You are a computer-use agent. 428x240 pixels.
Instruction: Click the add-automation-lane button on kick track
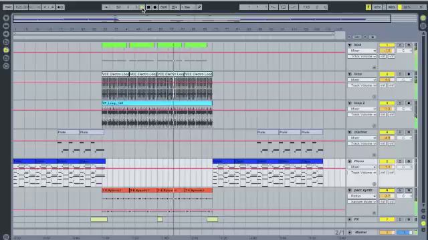(x=374, y=67)
